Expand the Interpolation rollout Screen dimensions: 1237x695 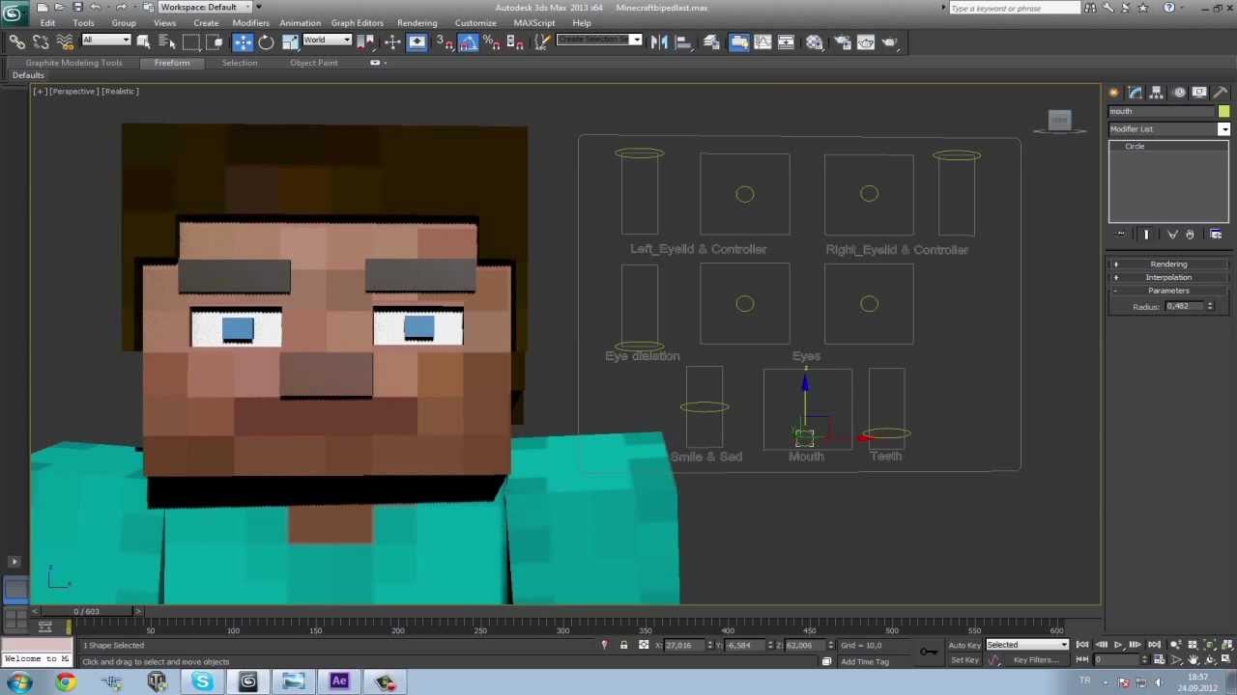[x=1168, y=277]
